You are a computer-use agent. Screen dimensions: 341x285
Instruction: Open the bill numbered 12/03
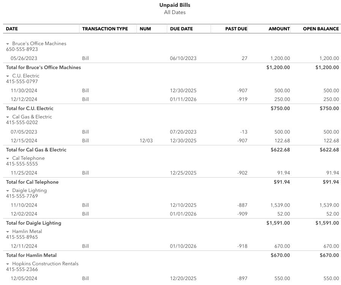click(146, 141)
